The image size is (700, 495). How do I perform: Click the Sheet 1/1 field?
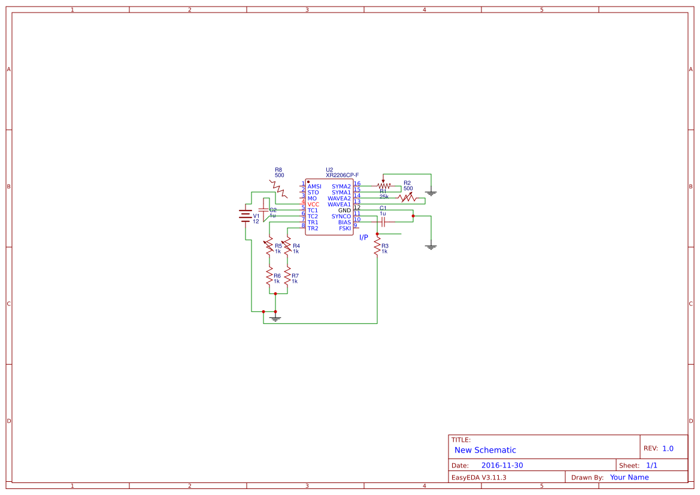point(653,465)
